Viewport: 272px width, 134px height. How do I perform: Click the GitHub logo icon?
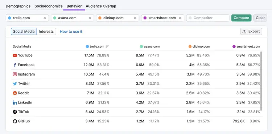15,121
